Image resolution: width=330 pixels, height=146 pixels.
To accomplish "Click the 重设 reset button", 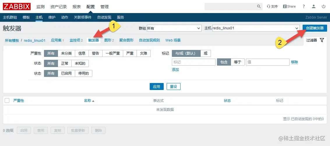I will [174, 86].
